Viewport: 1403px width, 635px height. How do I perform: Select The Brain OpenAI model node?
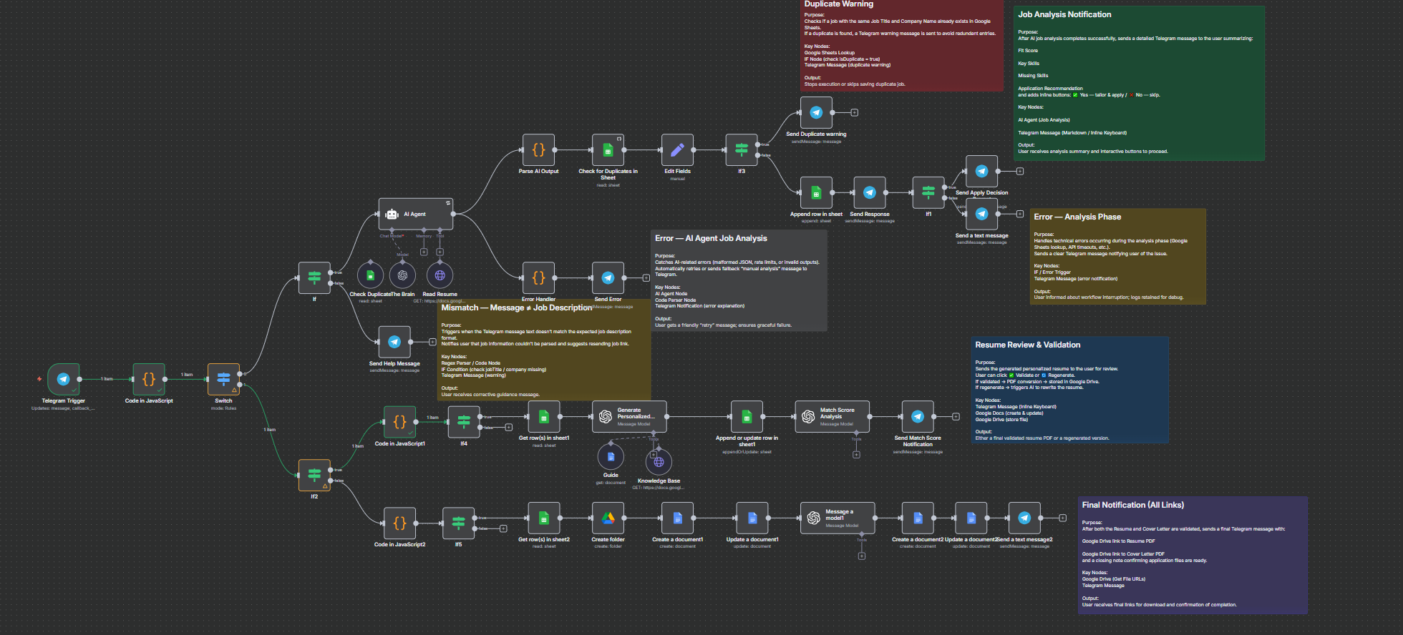(402, 275)
